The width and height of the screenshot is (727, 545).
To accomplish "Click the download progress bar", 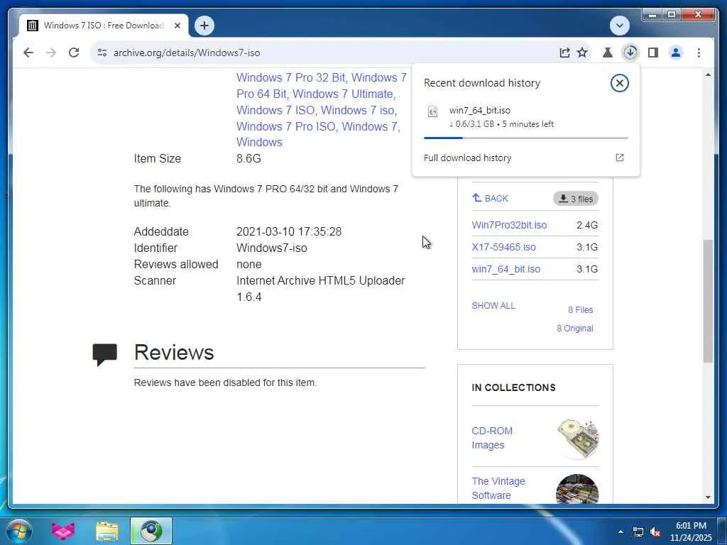I will coord(526,138).
